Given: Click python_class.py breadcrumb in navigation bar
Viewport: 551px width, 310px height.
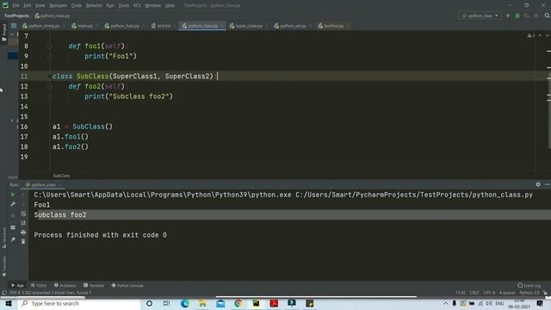Looking at the screenshot, I should (x=53, y=15).
